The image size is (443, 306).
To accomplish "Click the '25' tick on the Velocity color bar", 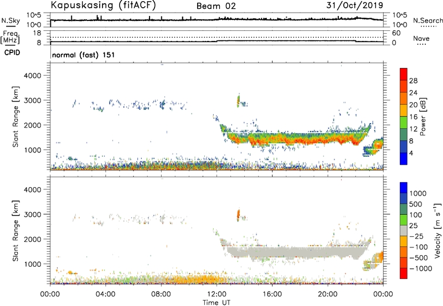I will coord(413,226).
